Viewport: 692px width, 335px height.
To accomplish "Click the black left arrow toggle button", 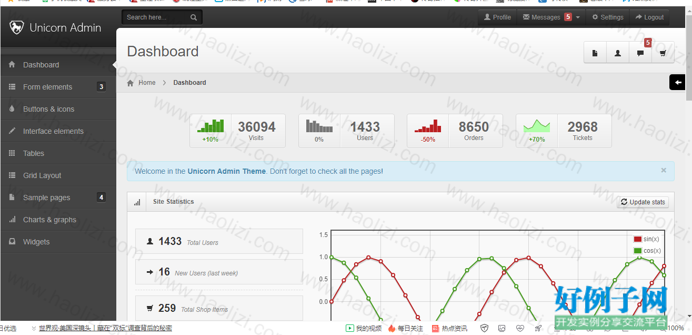I will [678, 83].
